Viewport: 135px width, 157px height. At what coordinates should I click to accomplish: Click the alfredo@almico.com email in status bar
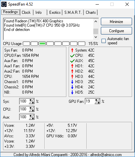[x=106, y=155]
